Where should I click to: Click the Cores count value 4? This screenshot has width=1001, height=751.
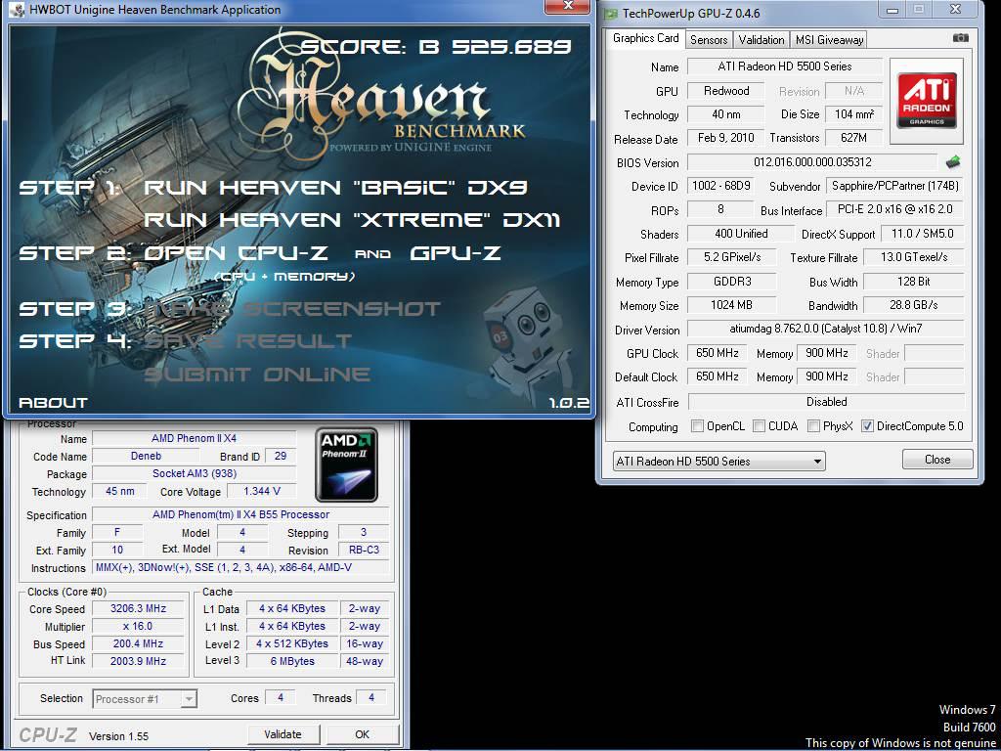[280, 698]
